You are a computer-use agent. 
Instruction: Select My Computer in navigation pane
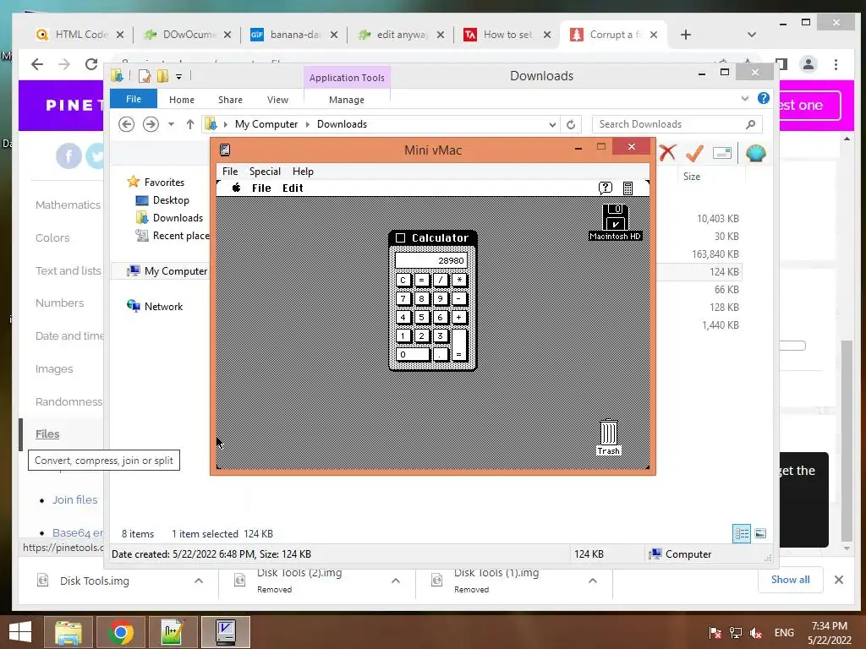176,271
